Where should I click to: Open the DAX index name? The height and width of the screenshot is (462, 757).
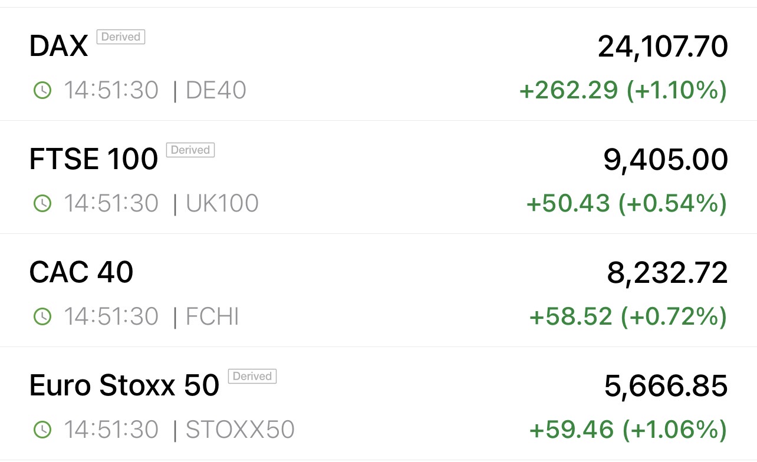coord(58,47)
